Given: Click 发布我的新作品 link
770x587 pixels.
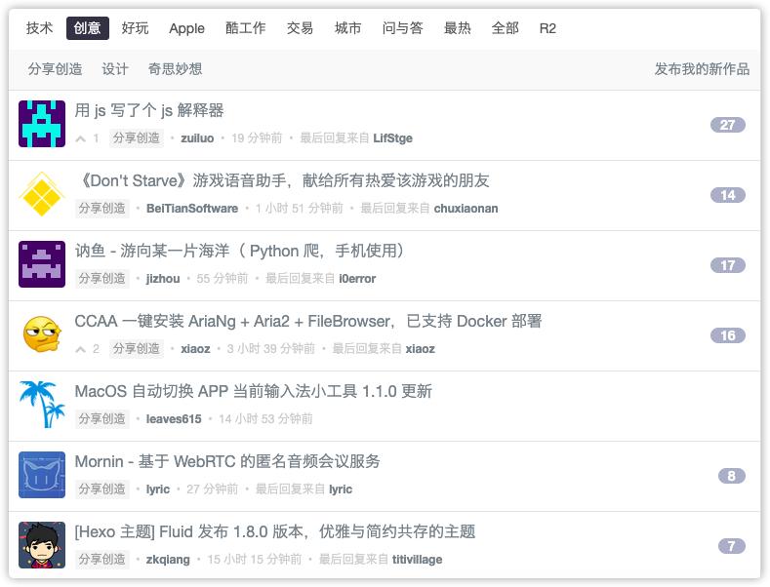Looking at the screenshot, I should point(702,68).
